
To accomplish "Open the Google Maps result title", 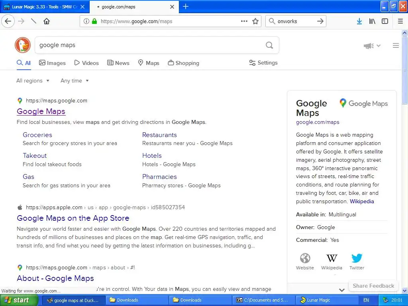I will pos(41,112).
